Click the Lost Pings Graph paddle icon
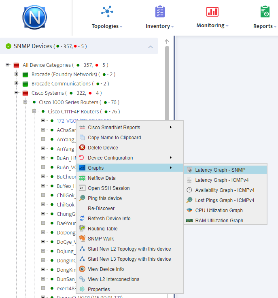The height and width of the screenshot is (298, 278). [x=189, y=200]
